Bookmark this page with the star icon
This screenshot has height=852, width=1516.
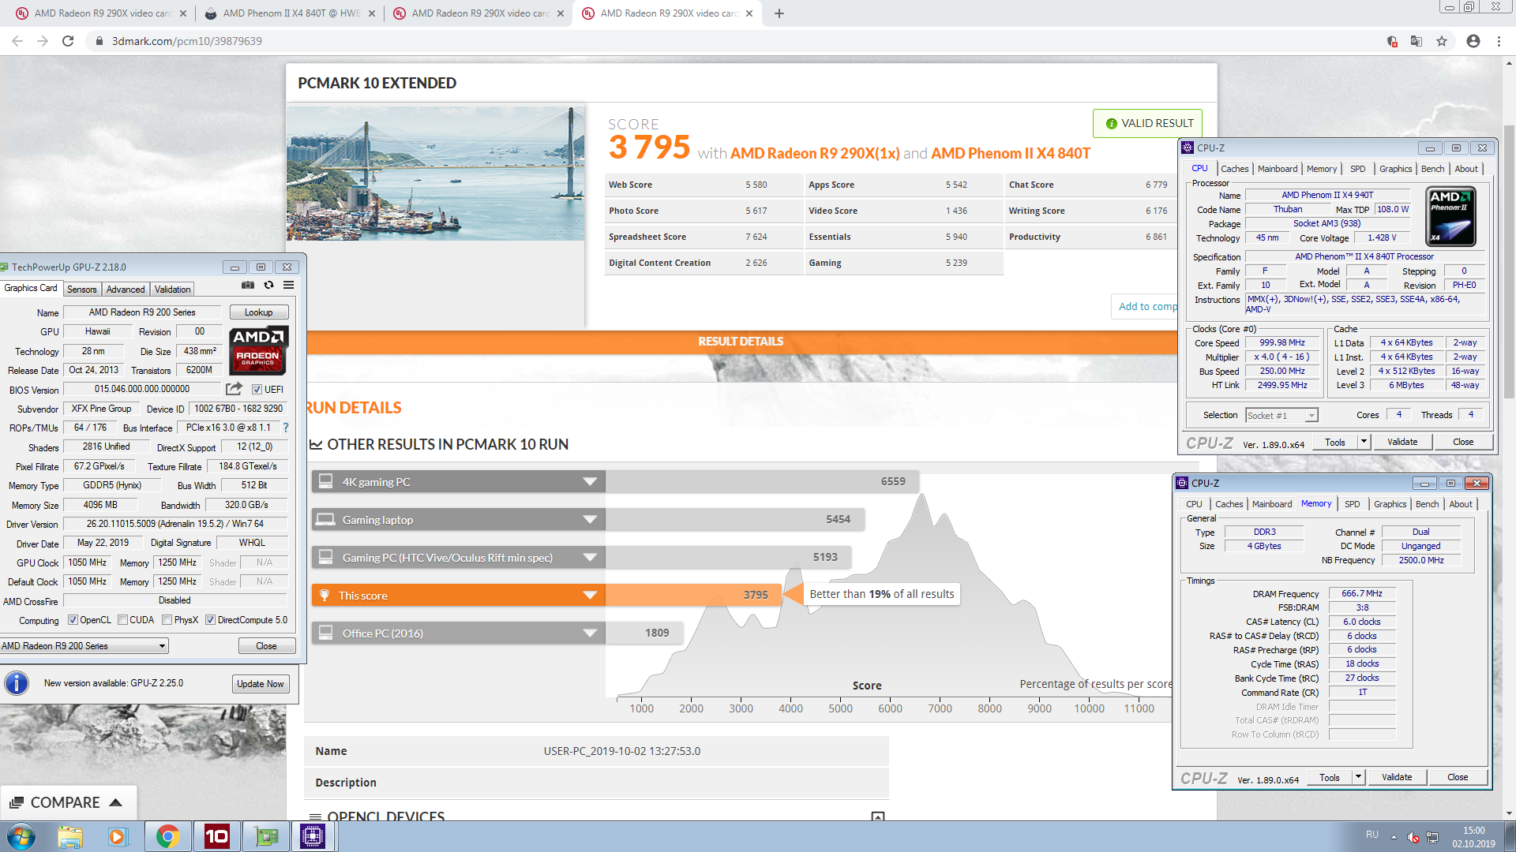click(x=1442, y=41)
